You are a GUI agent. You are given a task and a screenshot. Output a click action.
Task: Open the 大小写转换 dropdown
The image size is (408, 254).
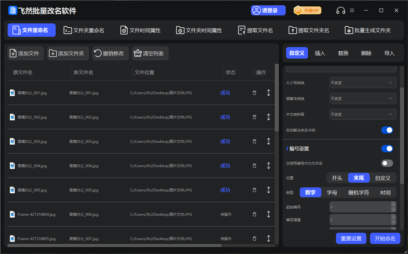click(363, 83)
